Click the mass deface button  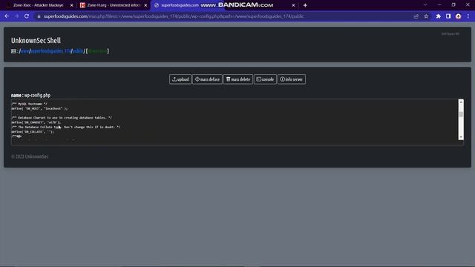point(207,79)
